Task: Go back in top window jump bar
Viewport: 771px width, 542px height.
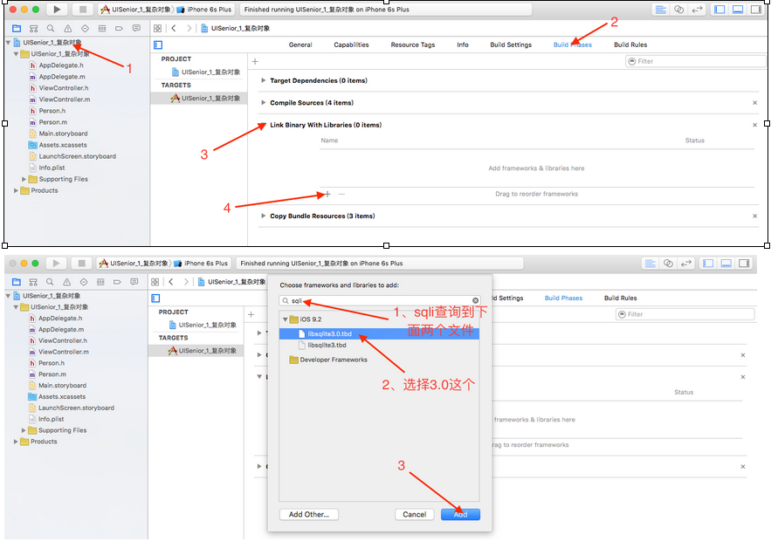Action: click(x=174, y=29)
